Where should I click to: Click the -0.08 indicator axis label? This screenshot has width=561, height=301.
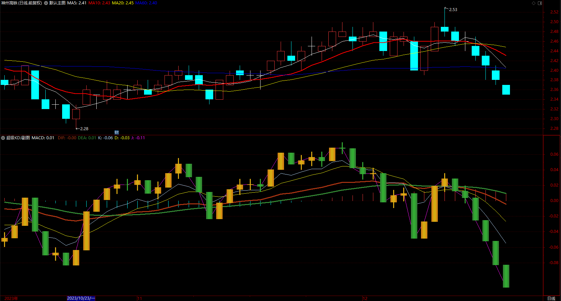(554, 263)
